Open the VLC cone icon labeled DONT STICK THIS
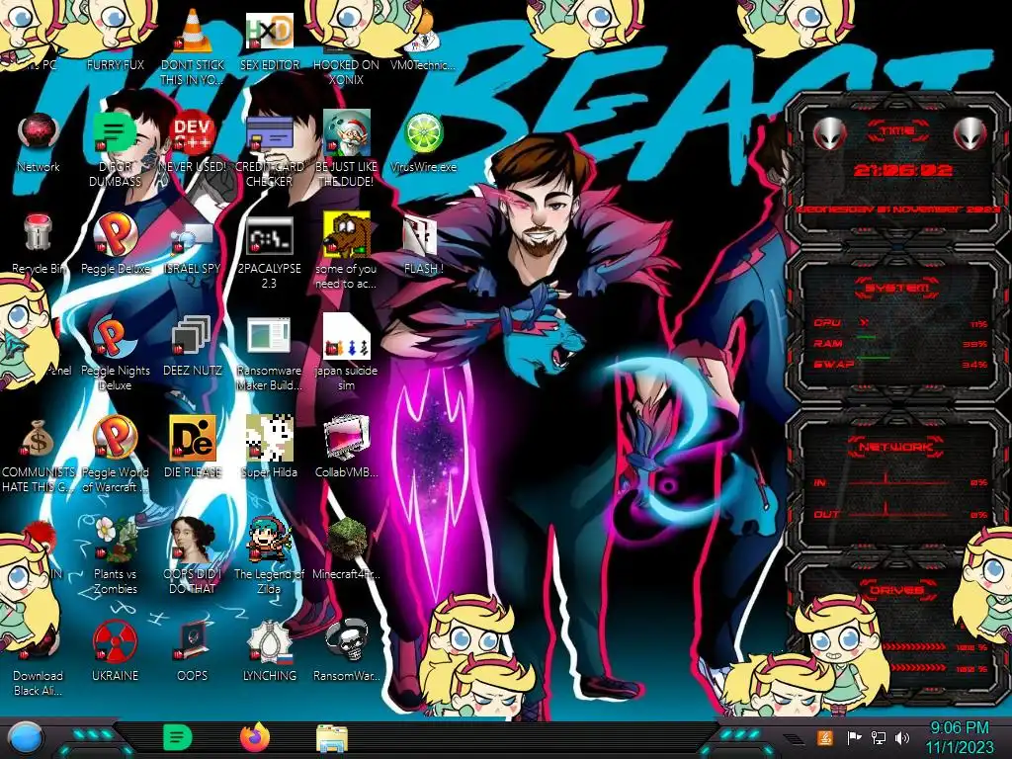Viewport: 1012px width, 759px height. [x=193, y=46]
